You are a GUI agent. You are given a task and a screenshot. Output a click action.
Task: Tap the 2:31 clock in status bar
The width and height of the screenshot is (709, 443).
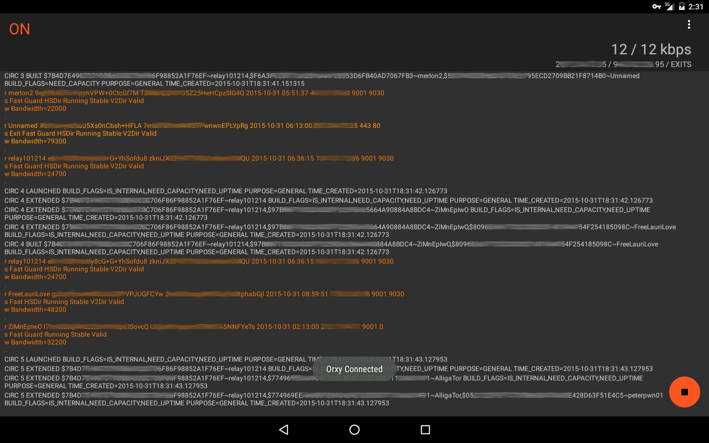pyautogui.click(x=695, y=7)
